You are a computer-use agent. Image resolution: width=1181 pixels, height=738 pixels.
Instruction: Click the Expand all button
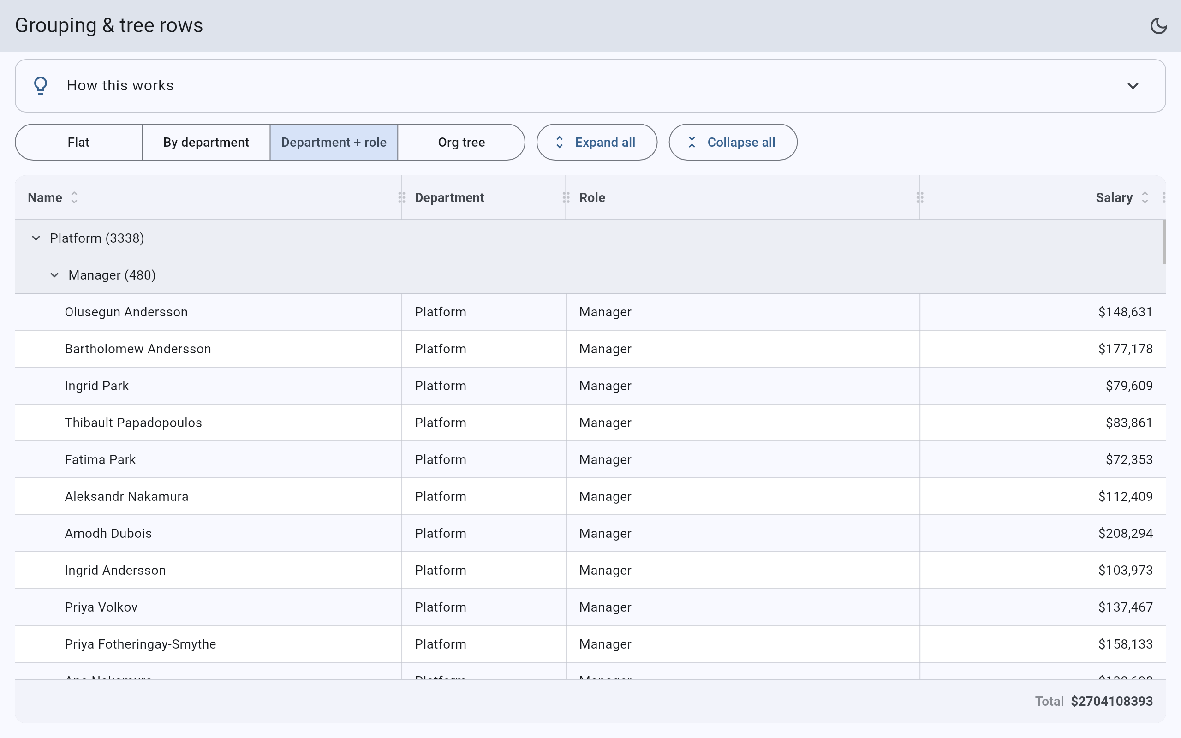pyautogui.click(x=597, y=142)
